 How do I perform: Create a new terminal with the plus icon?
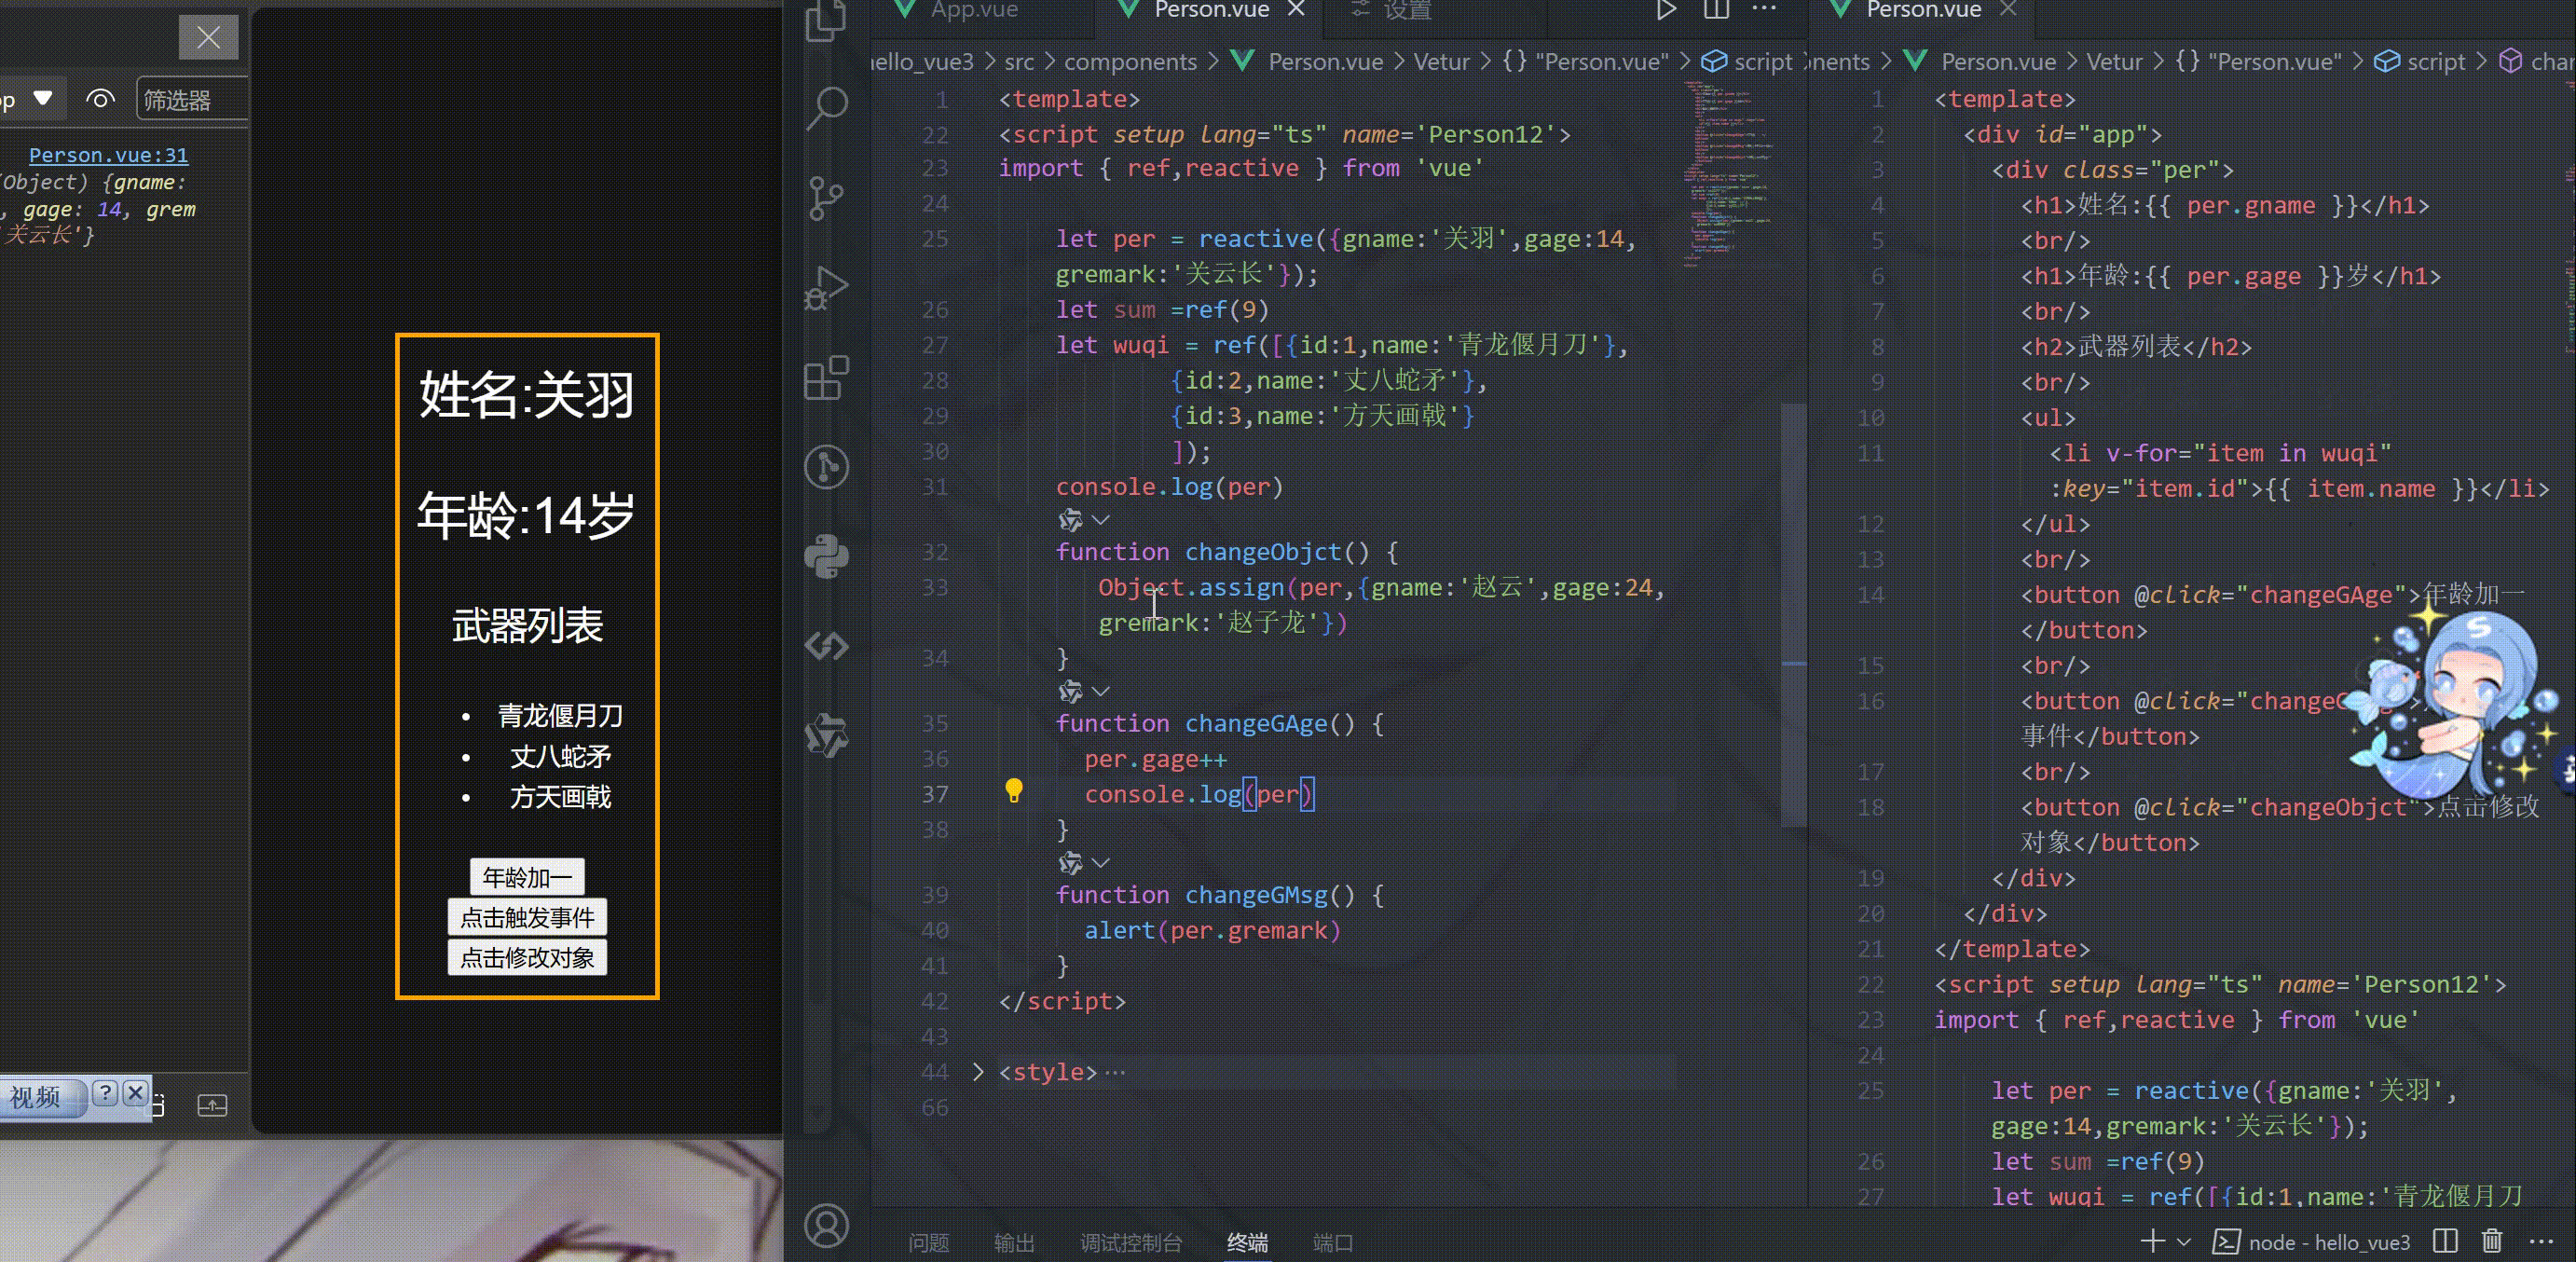[x=2152, y=1241]
